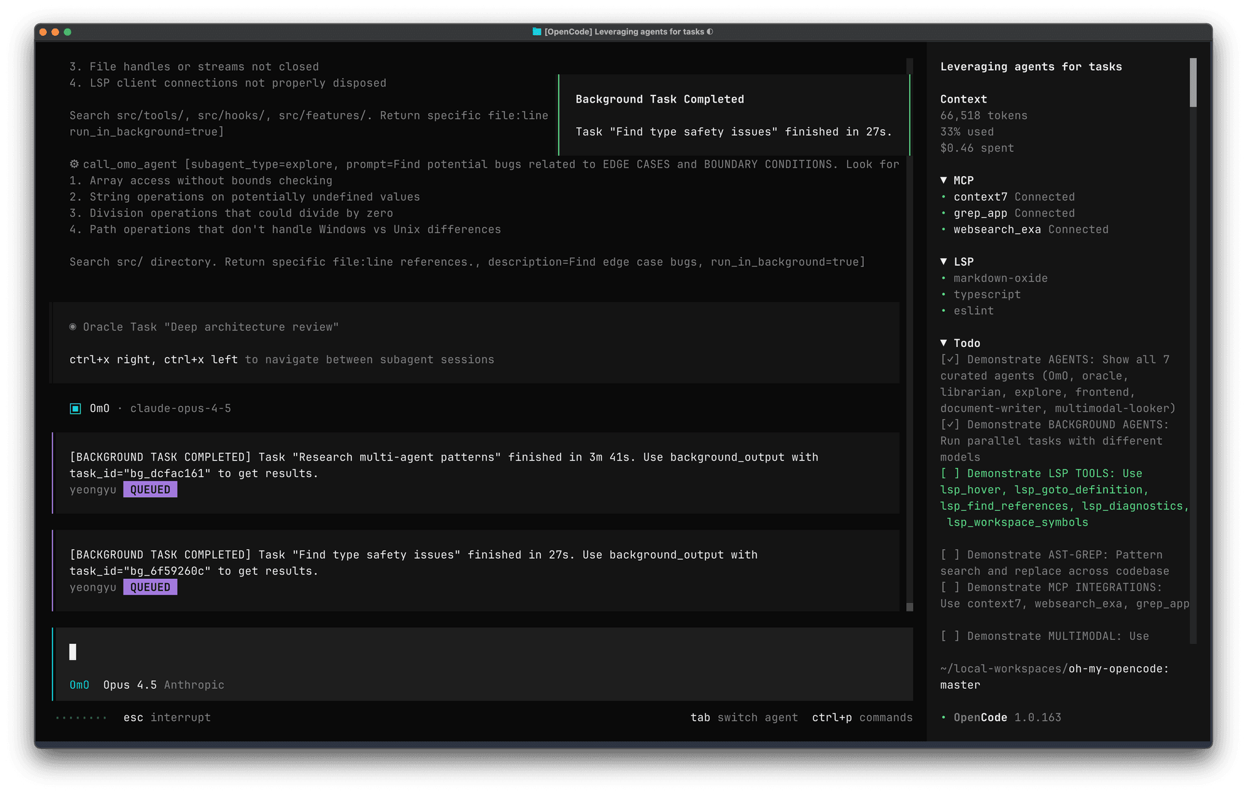Collapse the LSP section triangle

tap(944, 261)
